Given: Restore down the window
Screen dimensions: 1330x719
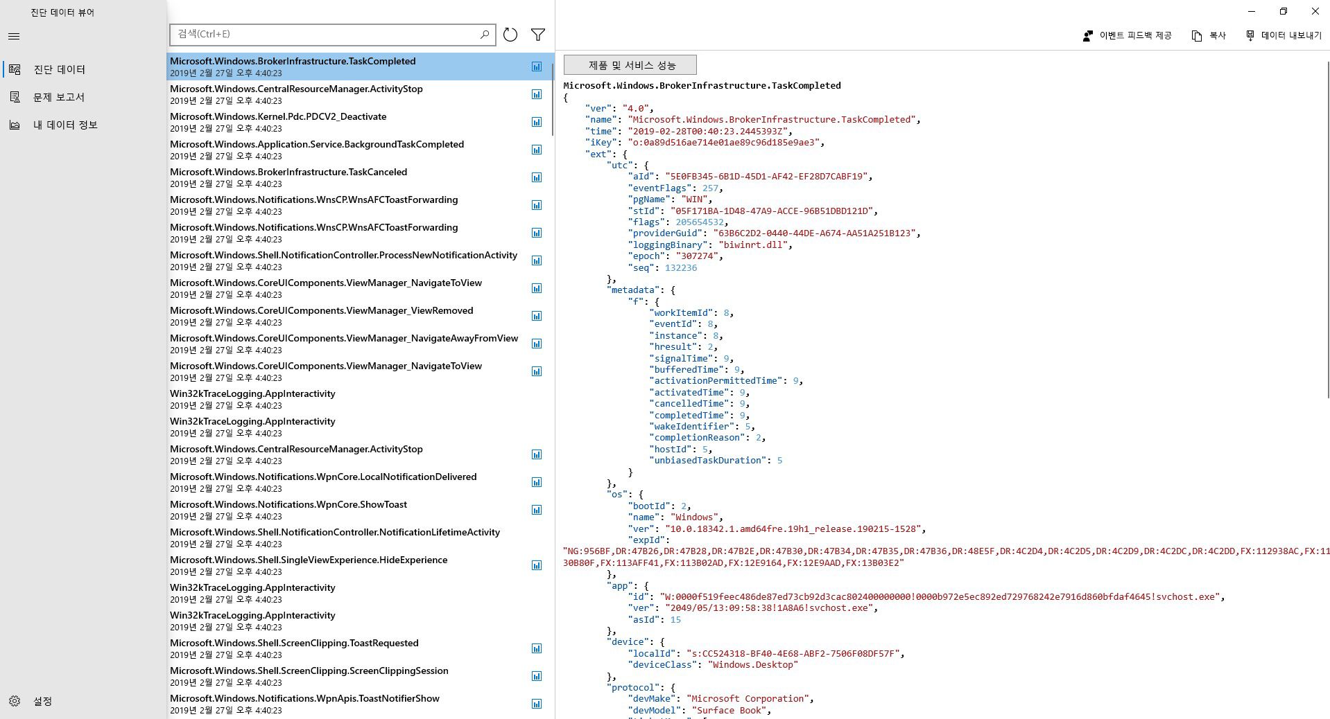Looking at the screenshot, I should [x=1284, y=11].
